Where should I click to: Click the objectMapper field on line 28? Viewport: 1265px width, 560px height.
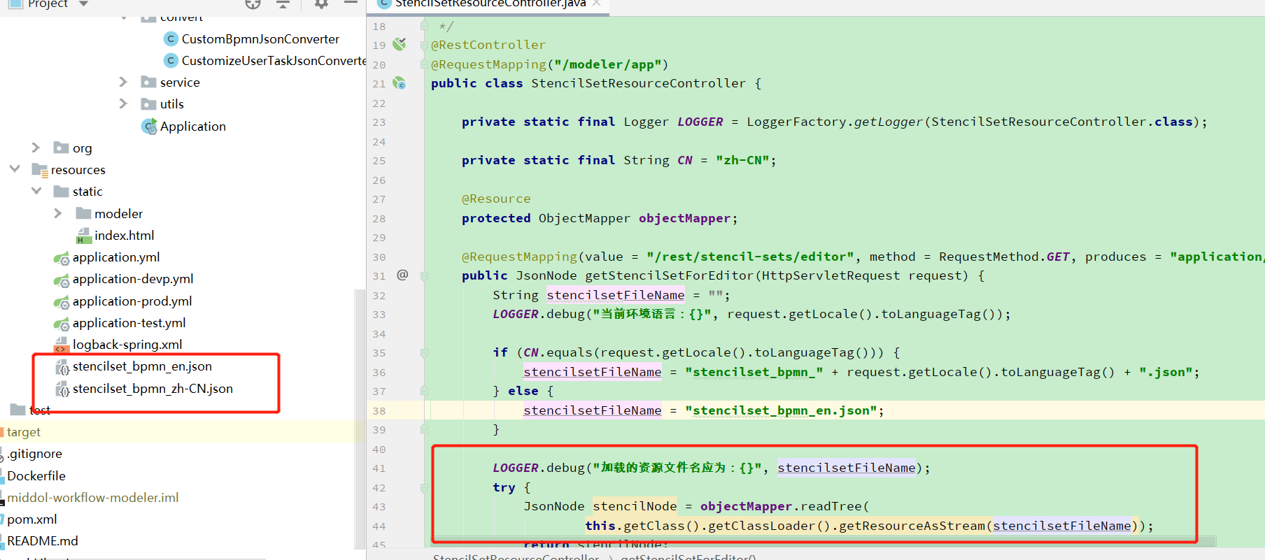[684, 218]
